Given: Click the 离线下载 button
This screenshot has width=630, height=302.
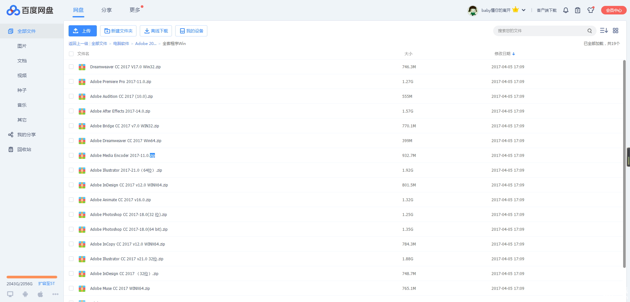Looking at the screenshot, I should pyautogui.click(x=156, y=31).
